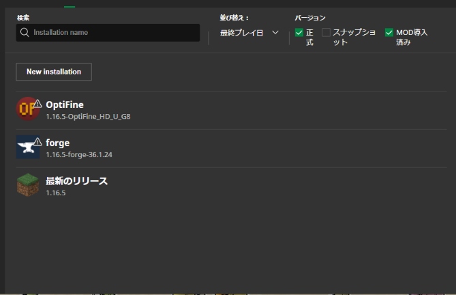The height and width of the screenshot is (295, 456).
Task: Enable the スナップショット checkbox
Action: coord(326,32)
